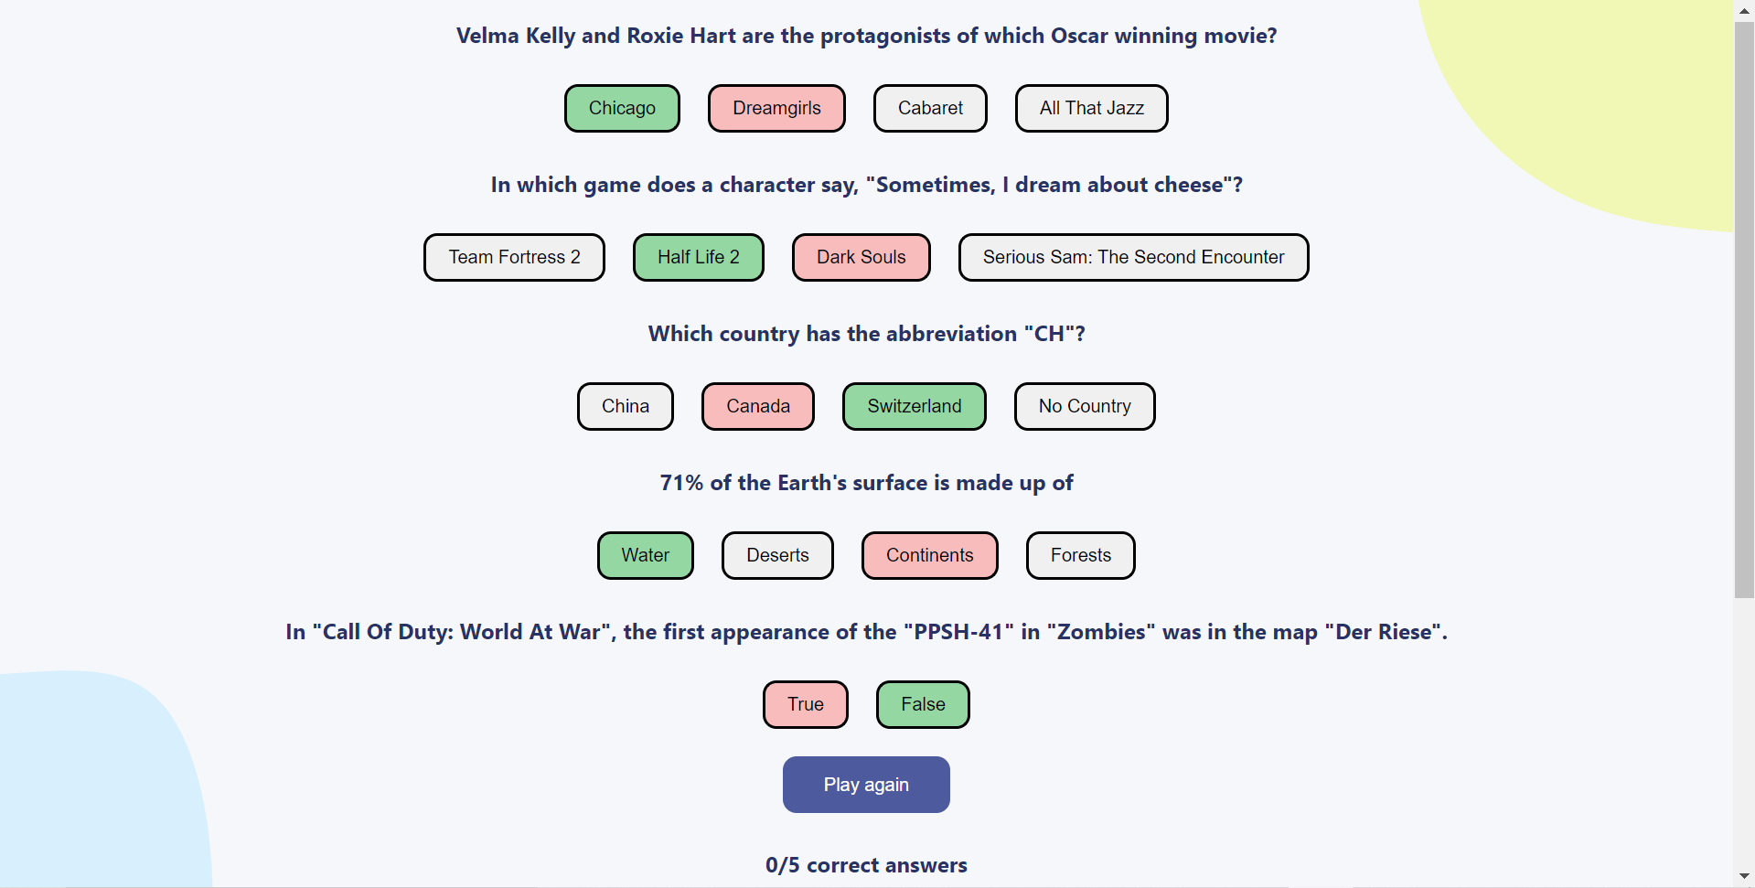Select the highlighted "Half Life 2" answer

[x=698, y=257]
